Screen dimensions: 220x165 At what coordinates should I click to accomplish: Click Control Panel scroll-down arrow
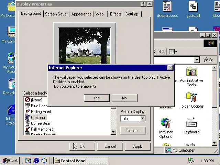click(x=214, y=143)
